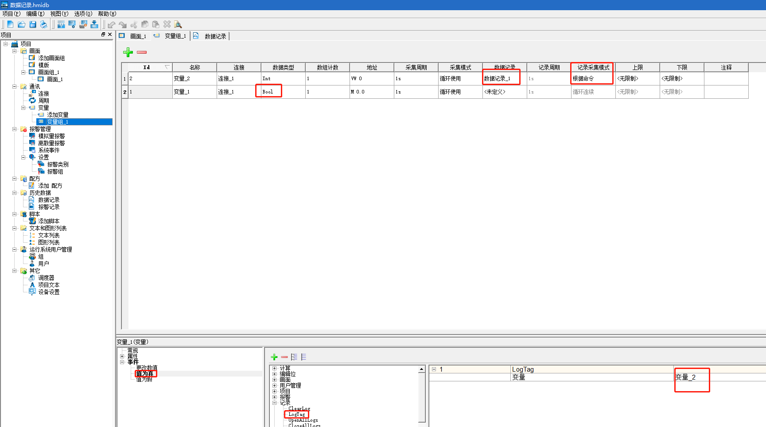Open 报警记录 in project tree

point(49,207)
